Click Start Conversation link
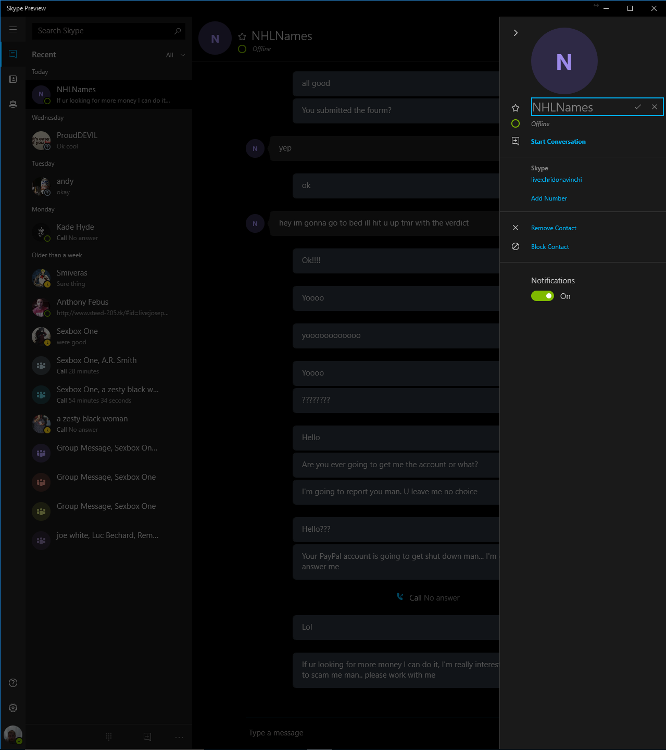 tap(558, 142)
